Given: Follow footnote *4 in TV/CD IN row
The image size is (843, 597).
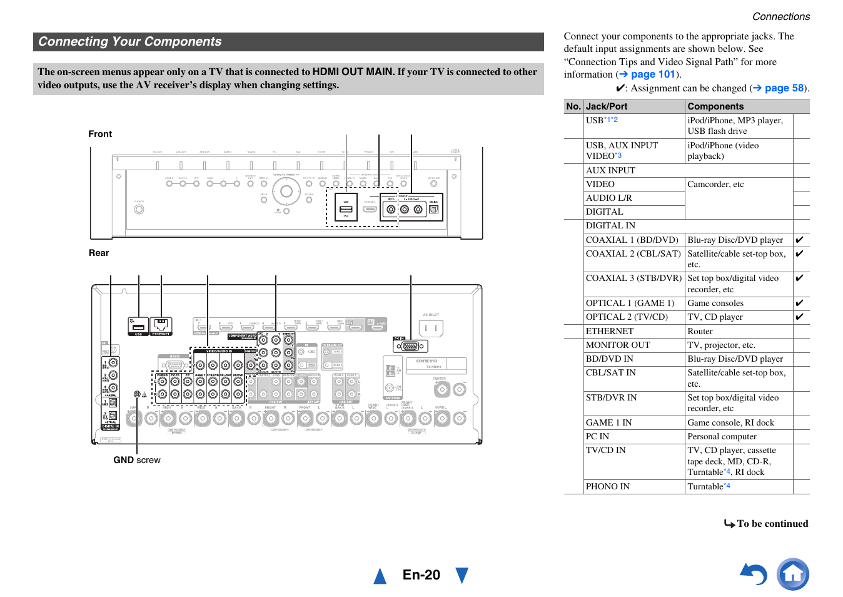Looking at the screenshot, I should (x=727, y=471).
